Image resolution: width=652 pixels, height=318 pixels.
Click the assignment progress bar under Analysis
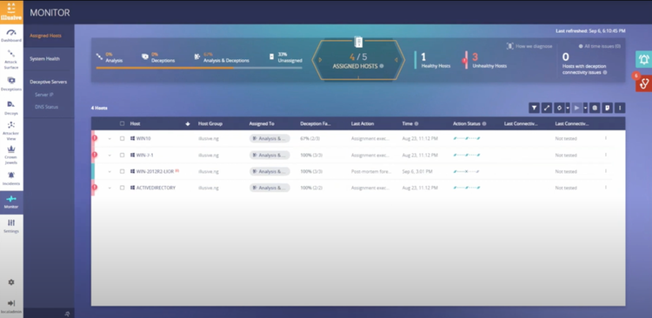pos(199,68)
